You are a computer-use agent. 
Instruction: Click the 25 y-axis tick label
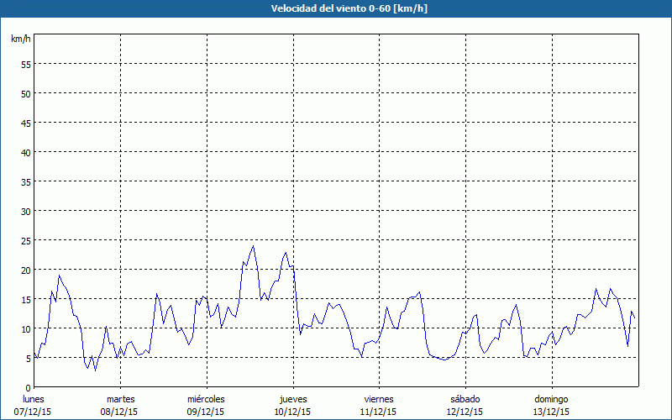point(25,240)
